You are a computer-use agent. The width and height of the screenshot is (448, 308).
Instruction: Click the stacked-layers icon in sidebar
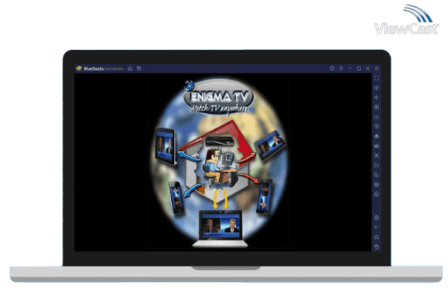point(377,185)
